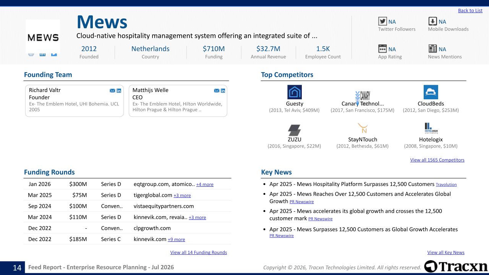The image size is (489, 275).
Task: Click the $110M funding amount
Action: 78,217
